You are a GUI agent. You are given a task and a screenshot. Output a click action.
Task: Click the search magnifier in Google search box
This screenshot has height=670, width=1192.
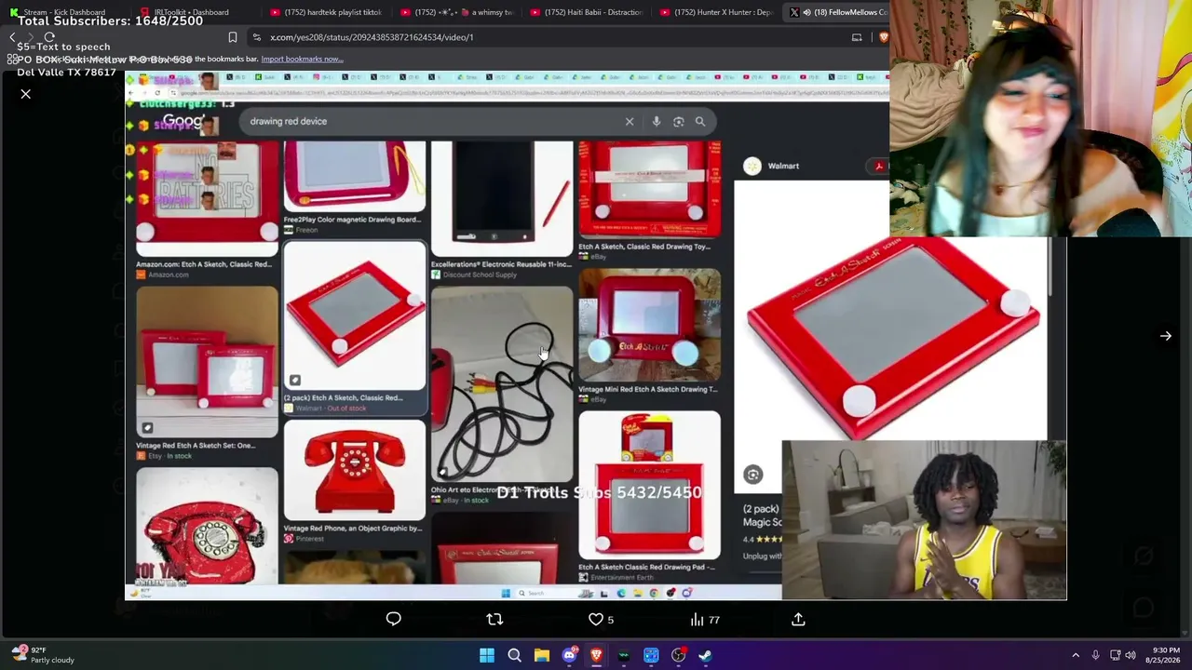(x=700, y=121)
